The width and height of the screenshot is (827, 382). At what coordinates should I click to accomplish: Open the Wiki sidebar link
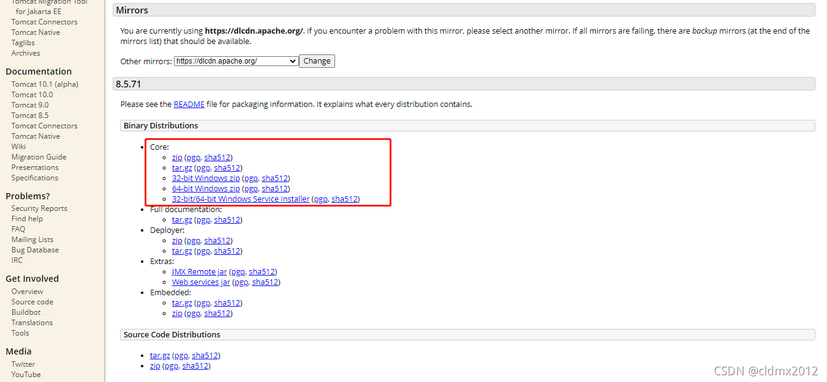point(18,147)
